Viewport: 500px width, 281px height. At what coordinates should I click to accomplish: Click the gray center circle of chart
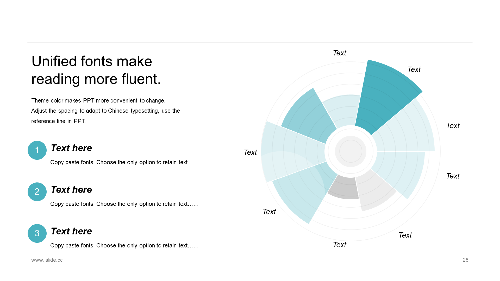point(351,151)
